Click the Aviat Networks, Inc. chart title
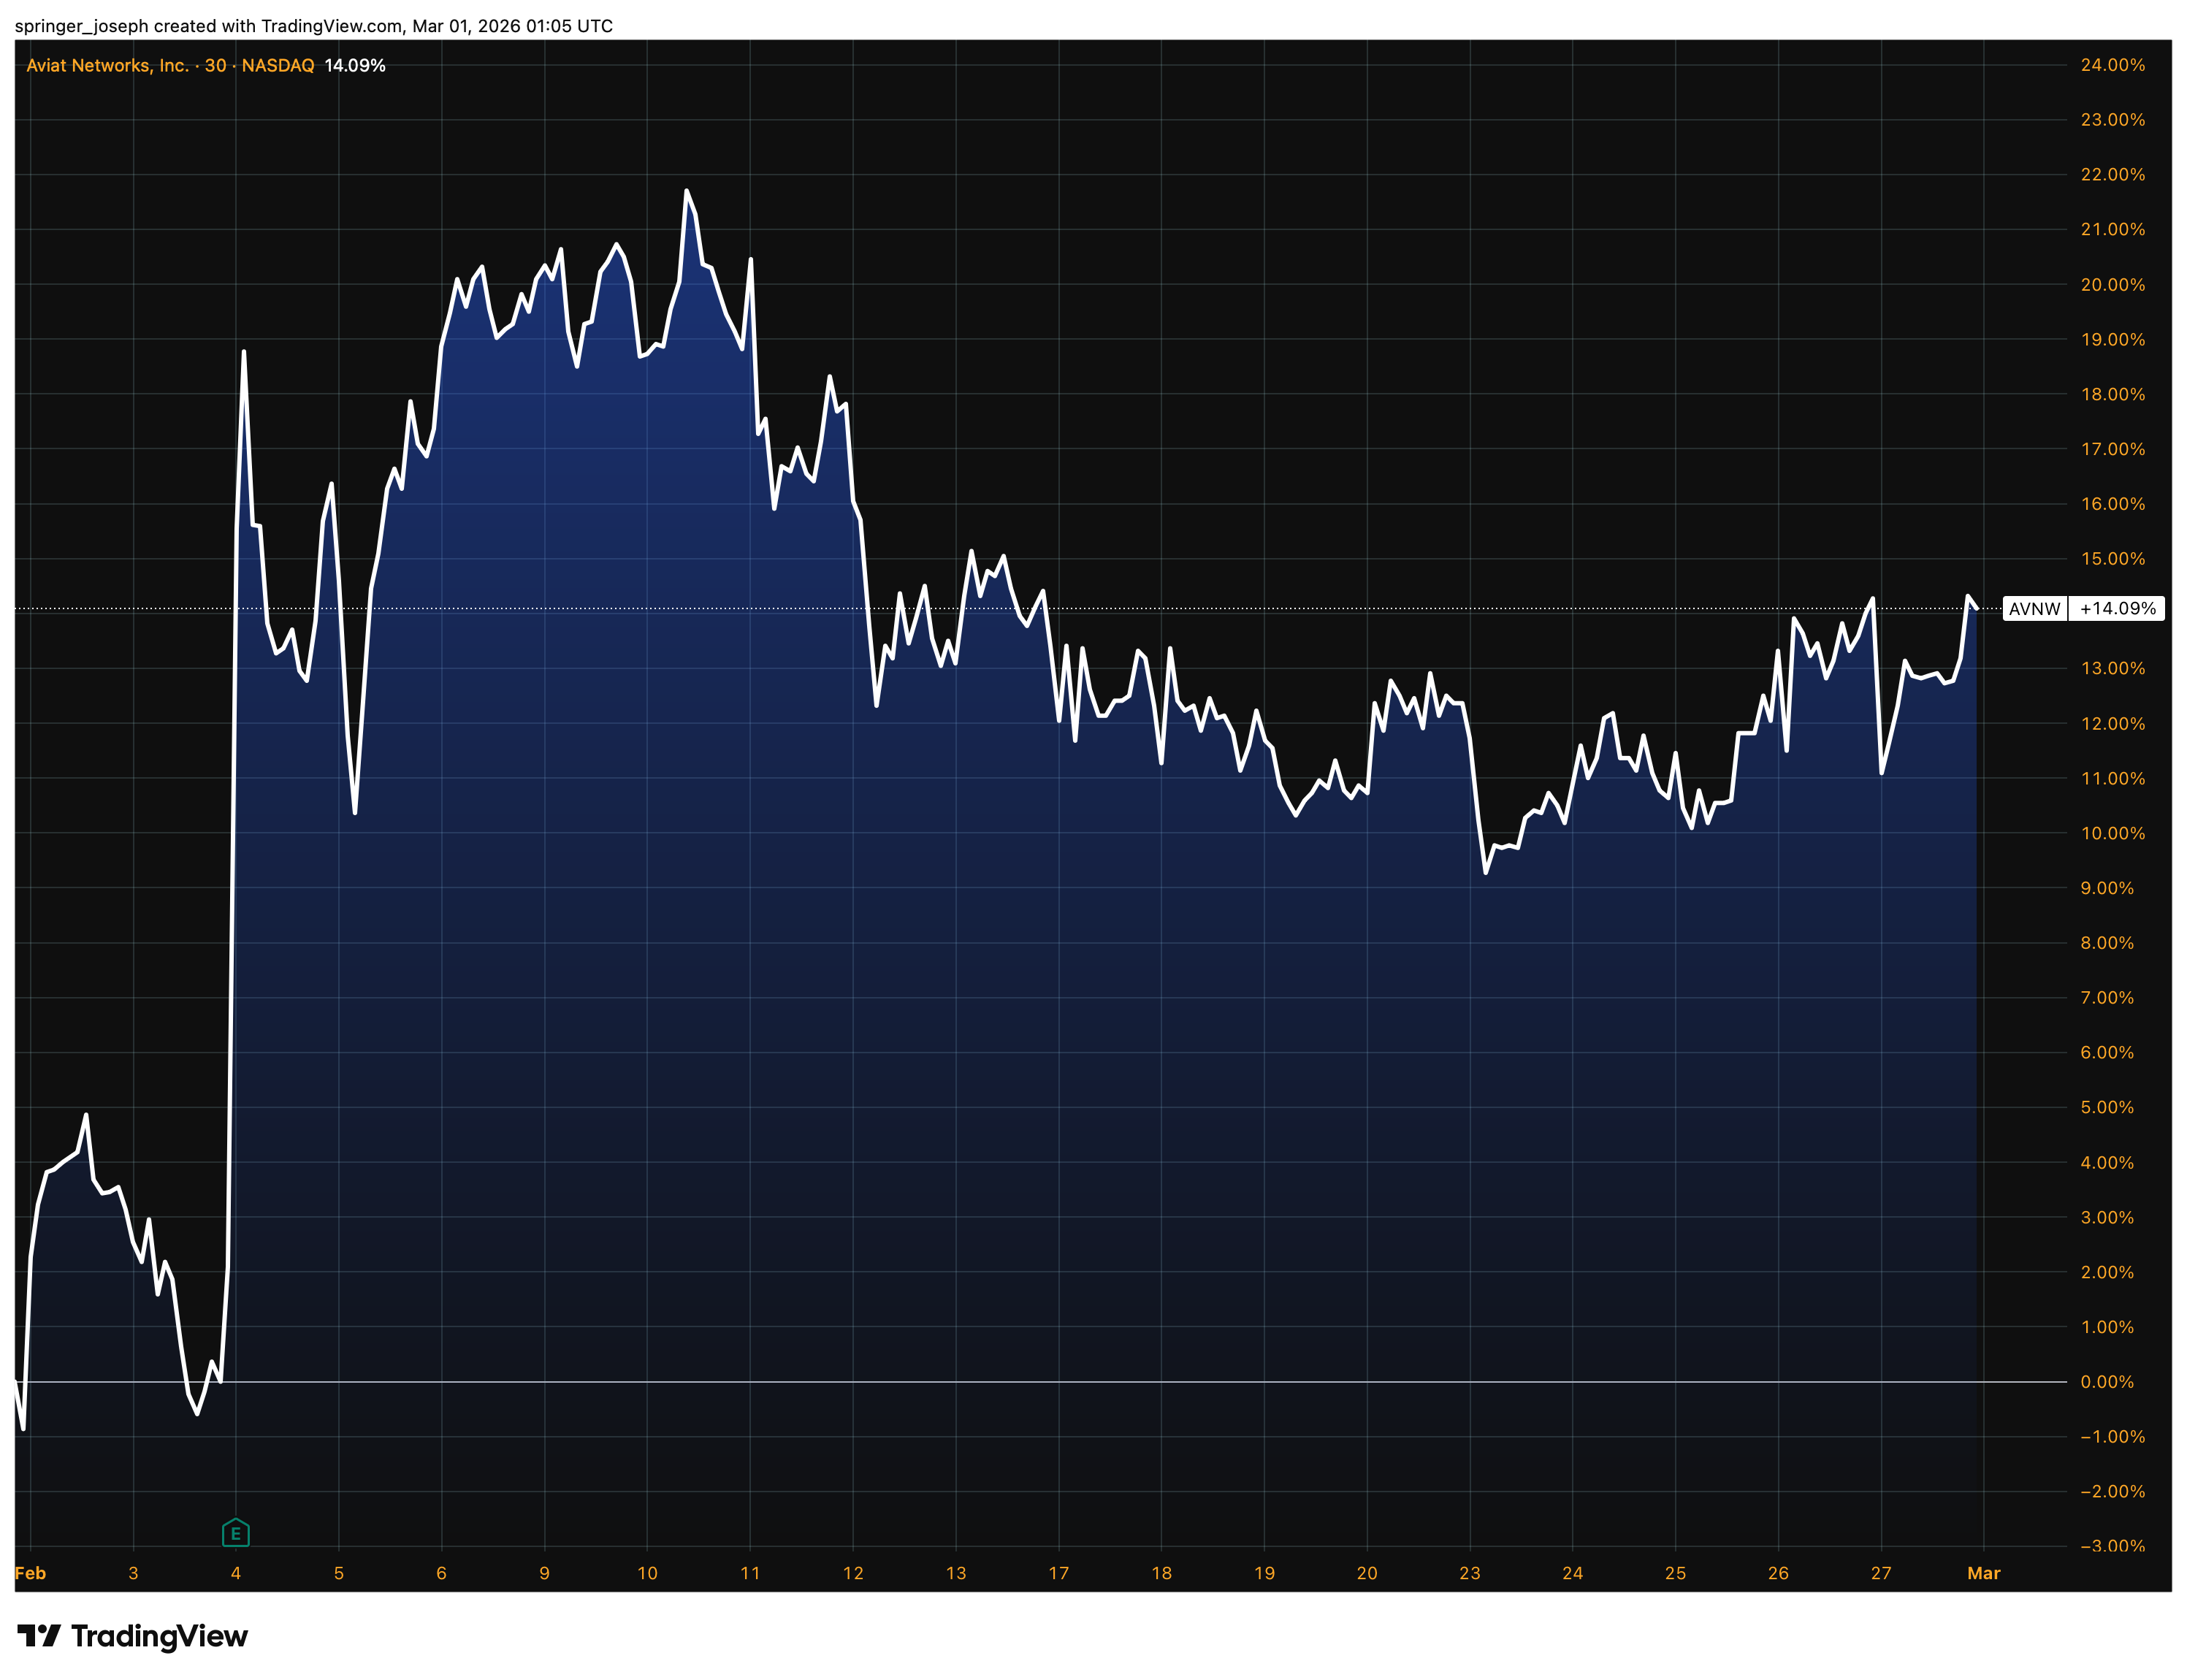Viewport: 2187px width, 1680px height. coord(107,66)
